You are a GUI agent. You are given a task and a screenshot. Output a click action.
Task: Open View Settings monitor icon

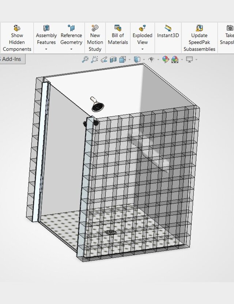(x=189, y=59)
